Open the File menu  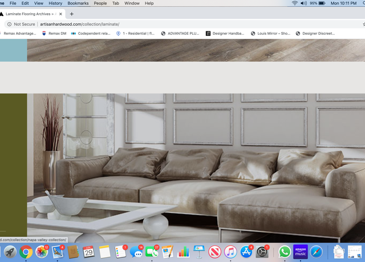point(13,3)
